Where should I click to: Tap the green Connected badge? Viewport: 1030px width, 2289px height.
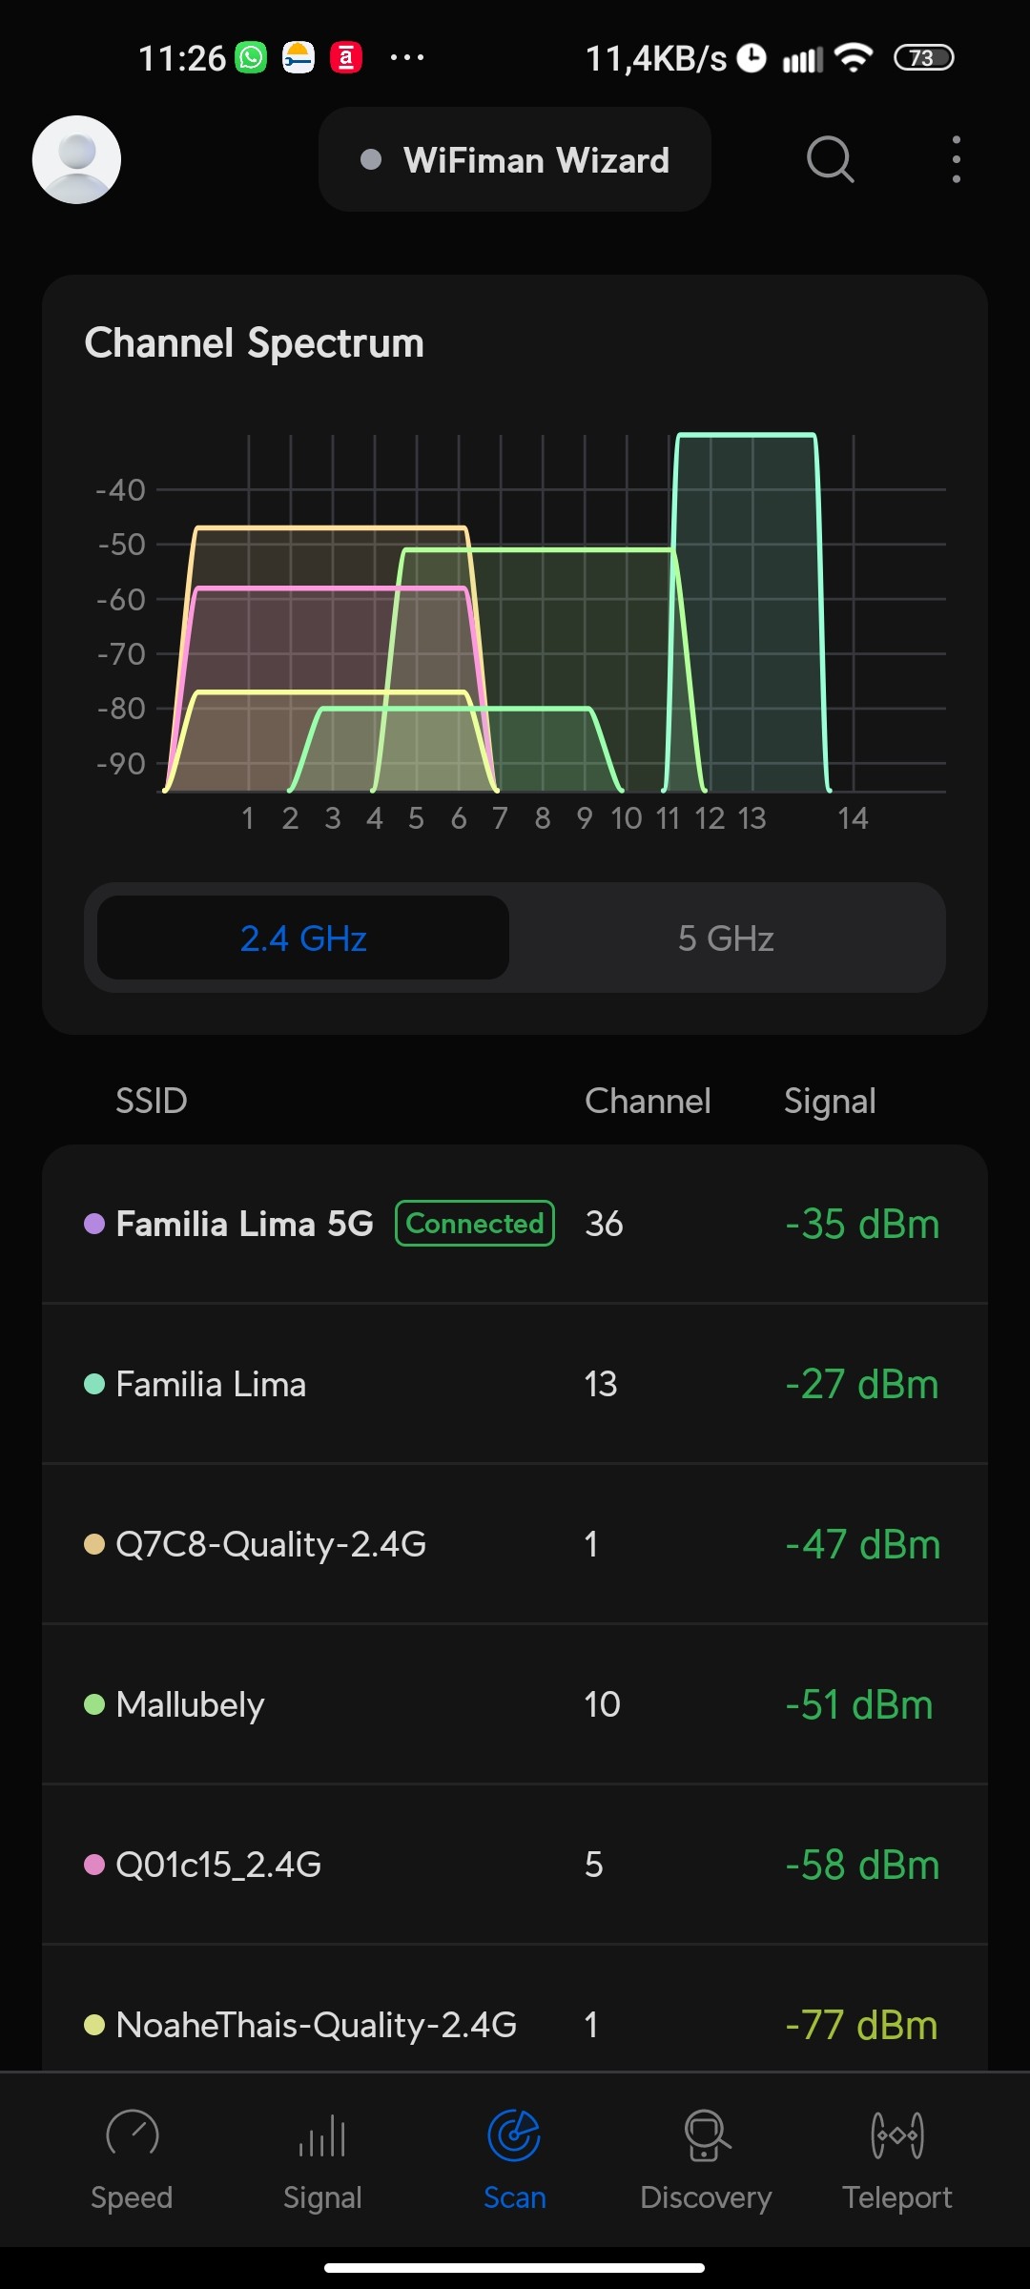(x=475, y=1224)
